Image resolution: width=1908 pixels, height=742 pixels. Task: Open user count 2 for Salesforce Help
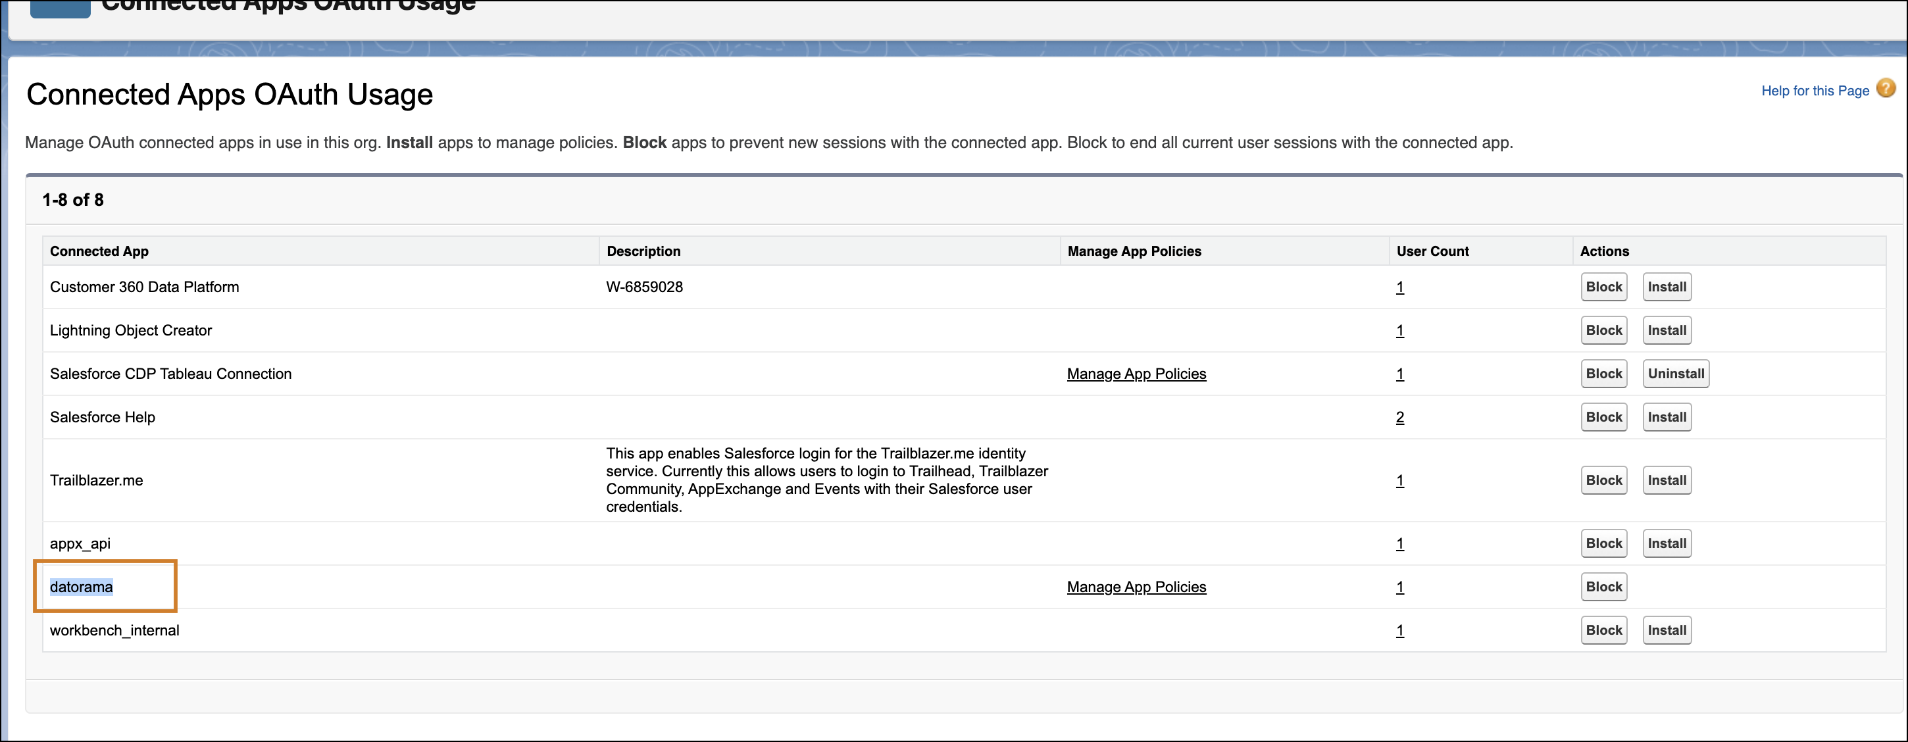(x=1399, y=418)
